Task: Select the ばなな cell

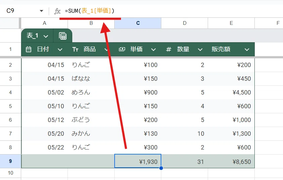Action: [91, 79]
